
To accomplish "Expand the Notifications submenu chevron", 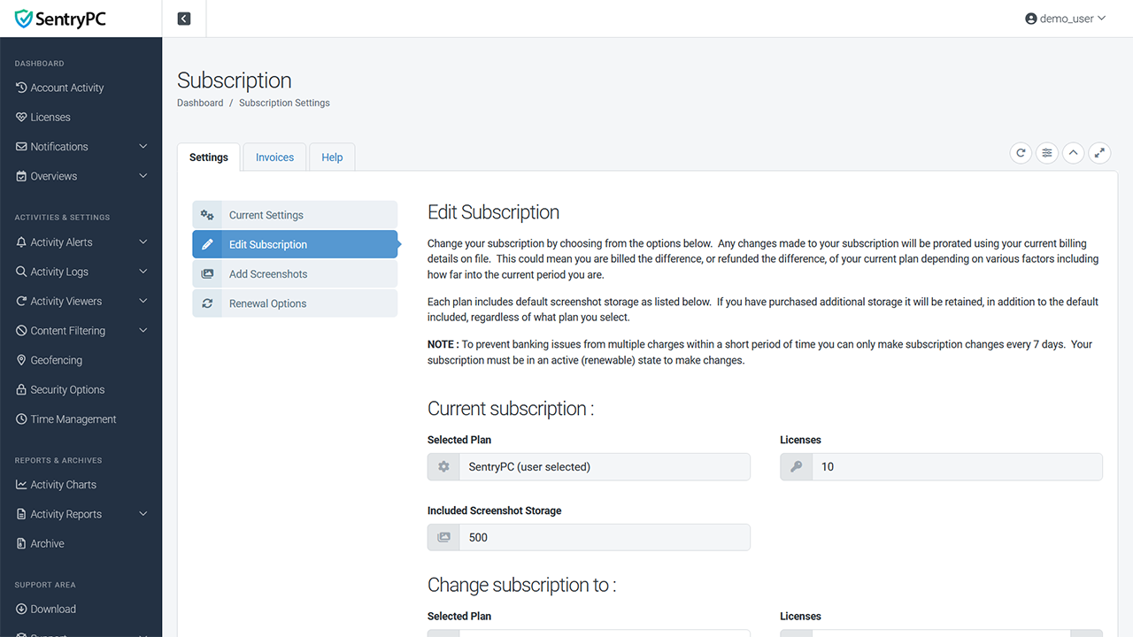I will click(143, 147).
